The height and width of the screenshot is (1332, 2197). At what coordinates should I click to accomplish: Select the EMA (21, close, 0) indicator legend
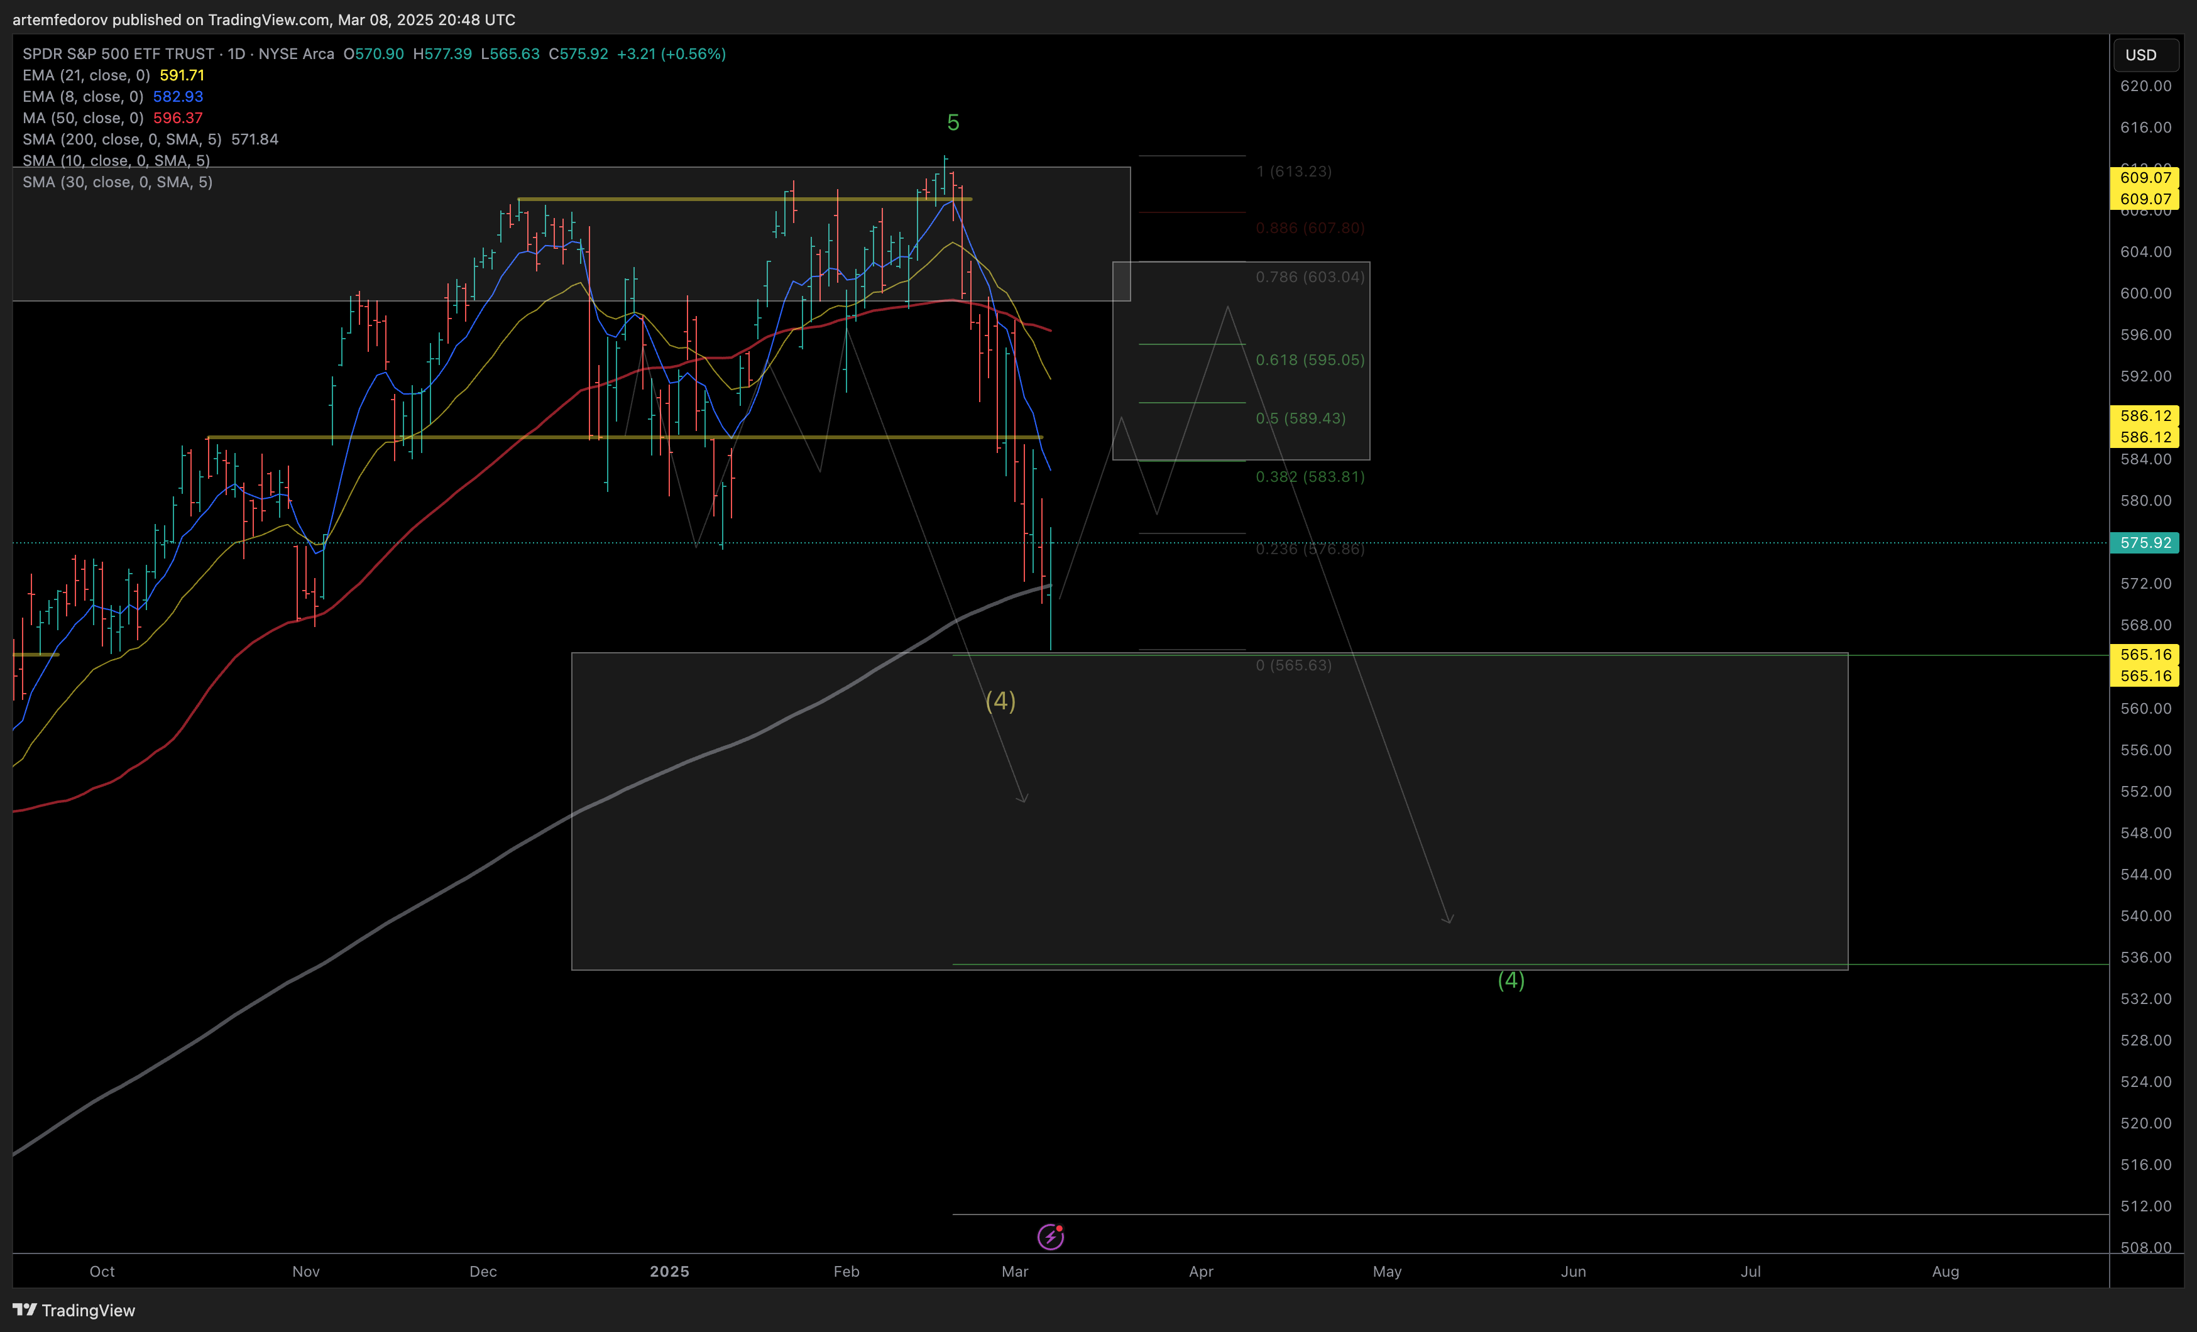coord(87,75)
